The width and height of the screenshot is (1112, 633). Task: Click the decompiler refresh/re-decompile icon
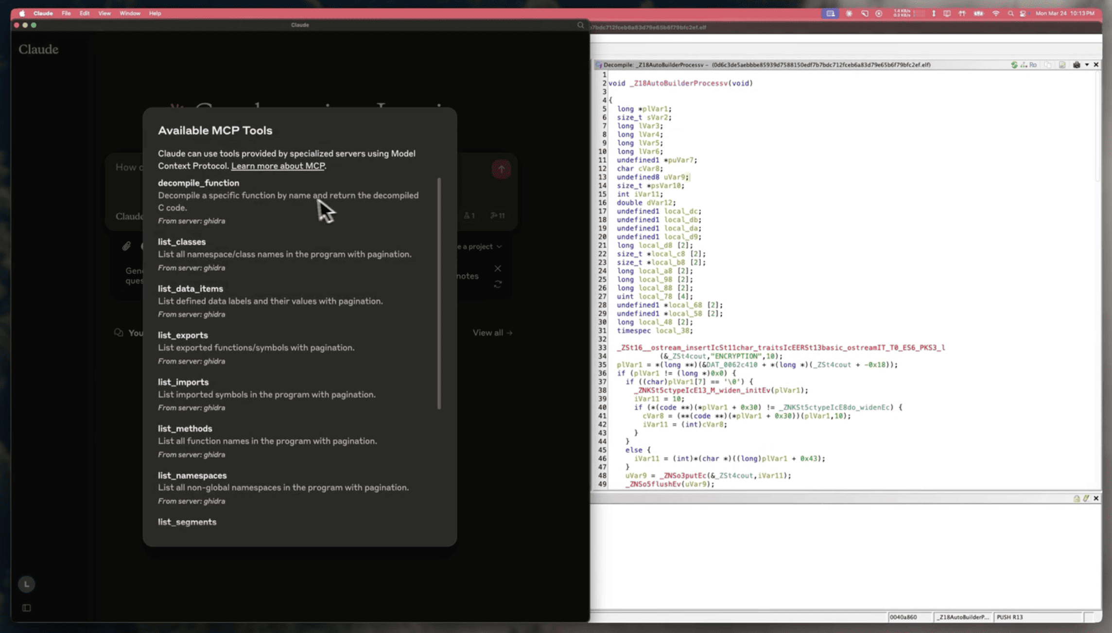tap(1014, 65)
